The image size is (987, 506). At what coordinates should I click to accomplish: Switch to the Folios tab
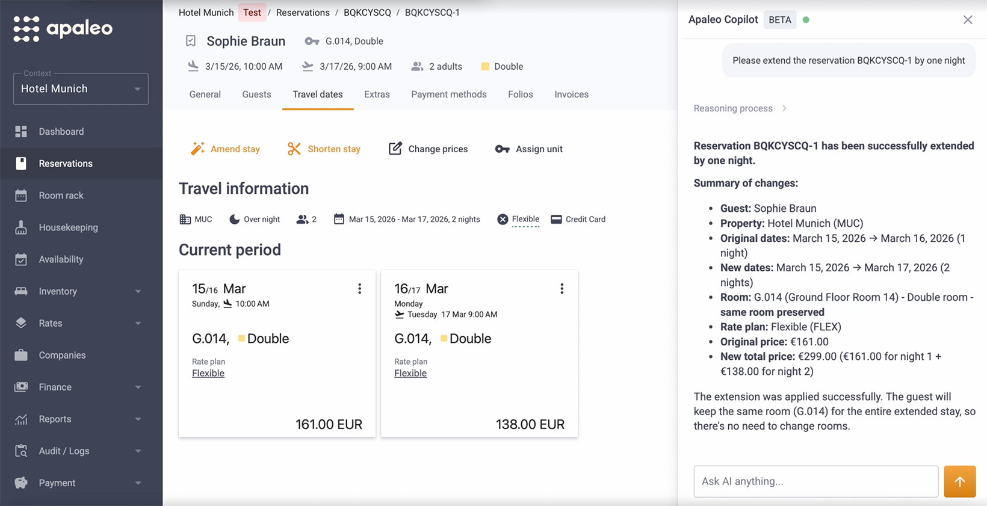520,94
